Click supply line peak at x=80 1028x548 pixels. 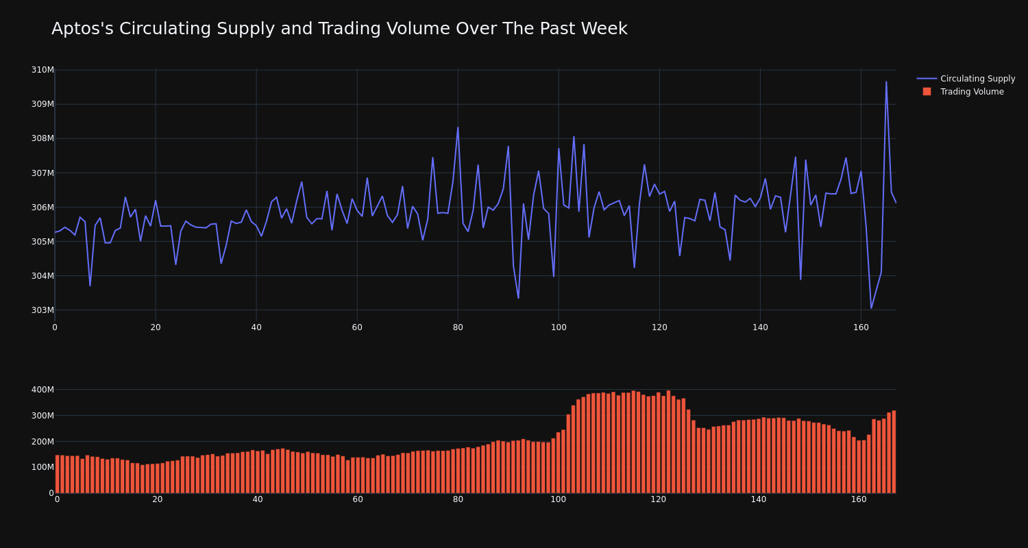[458, 127]
